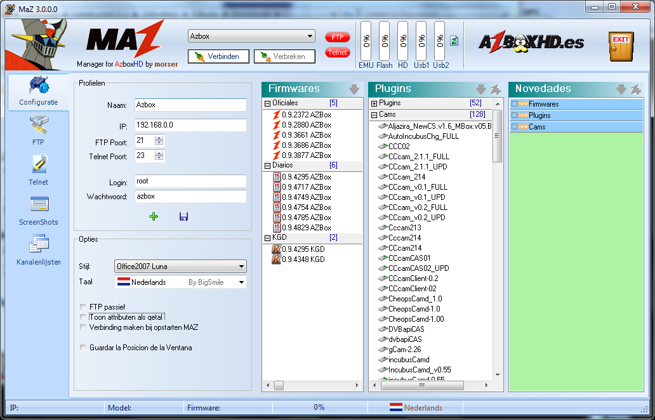
Task: Click the Firmwares panel download arrow
Action: [354, 89]
